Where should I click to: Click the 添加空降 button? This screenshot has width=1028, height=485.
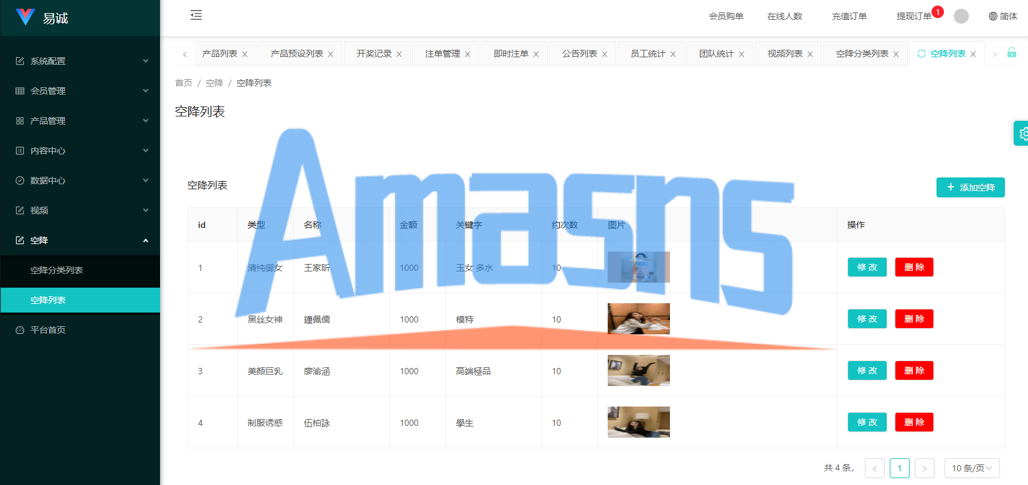(x=971, y=187)
